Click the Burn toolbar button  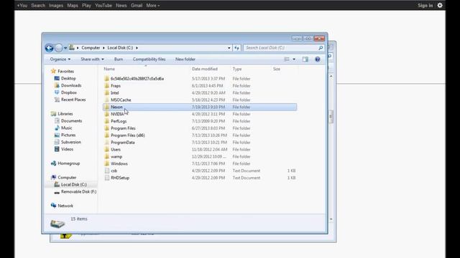pyautogui.click(x=119, y=59)
